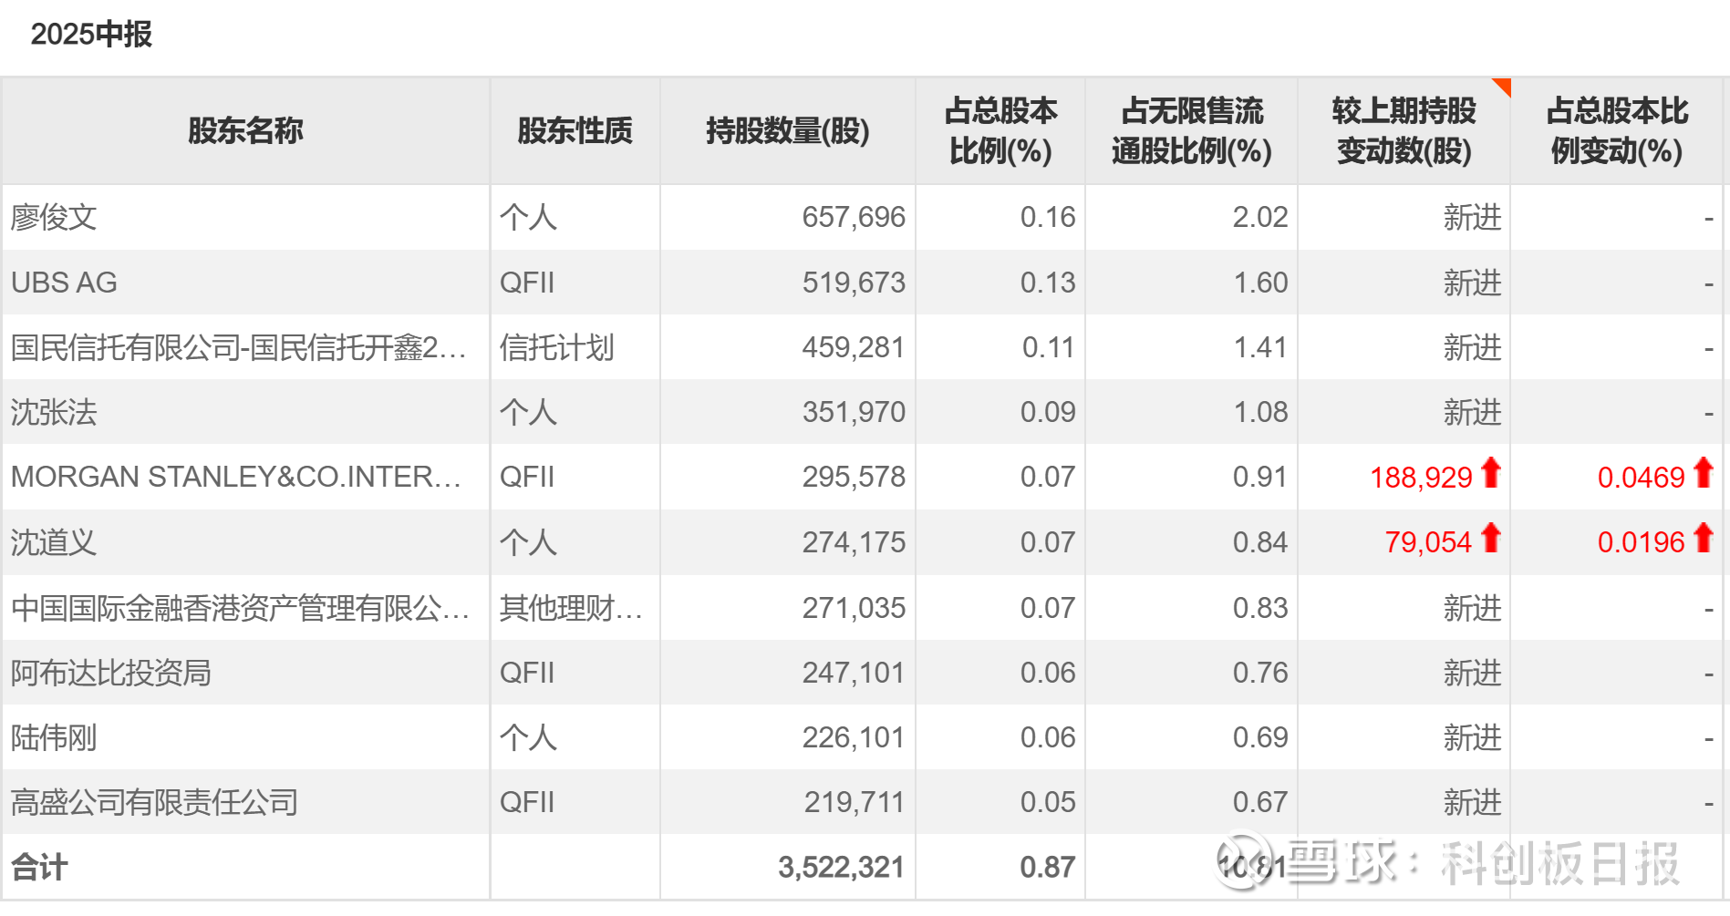
Task: Click the 持股数量(股) column header
Action: (x=787, y=131)
